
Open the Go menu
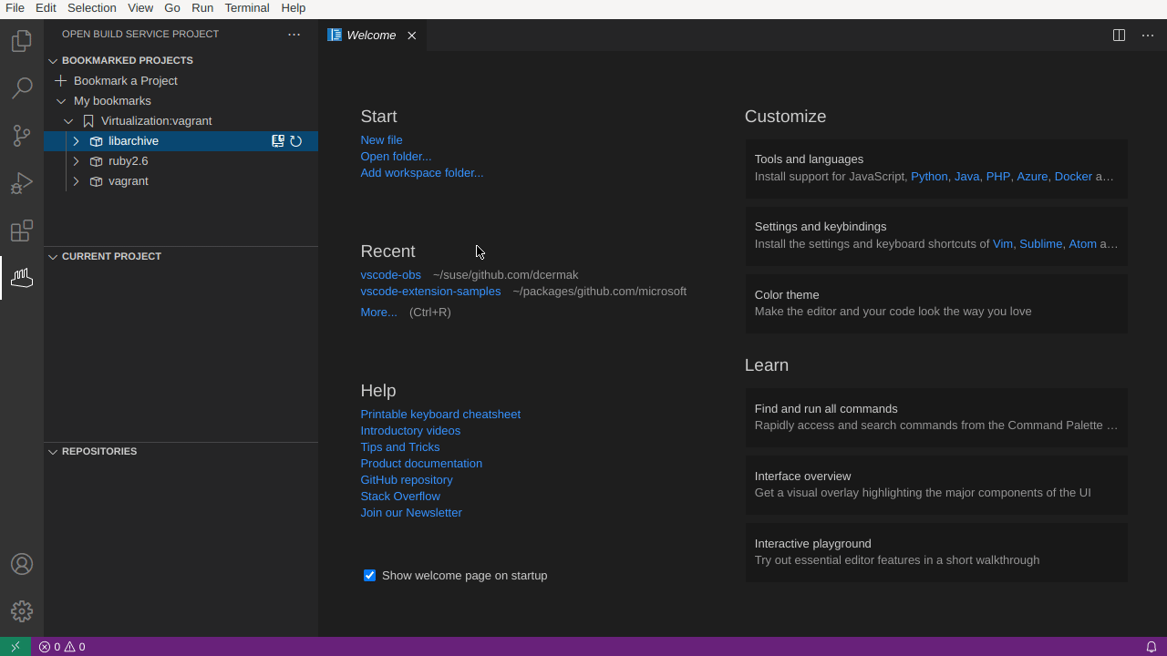(172, 8)
